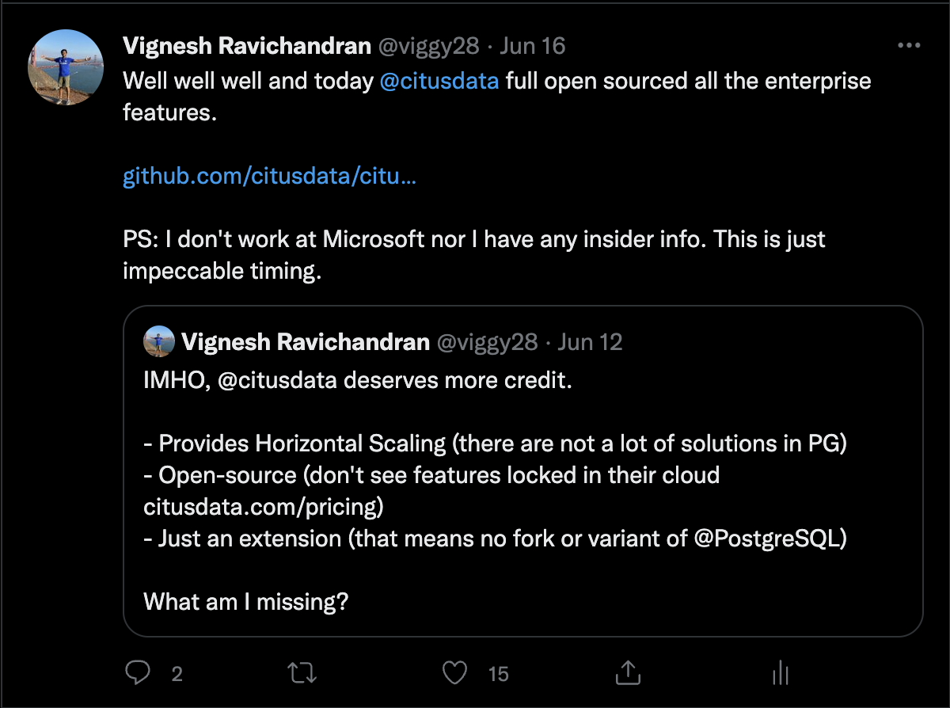This screenshot has width=950, height=708.
Task: Like the tweet with the heart icon
Action: click(x=454, y=673)
